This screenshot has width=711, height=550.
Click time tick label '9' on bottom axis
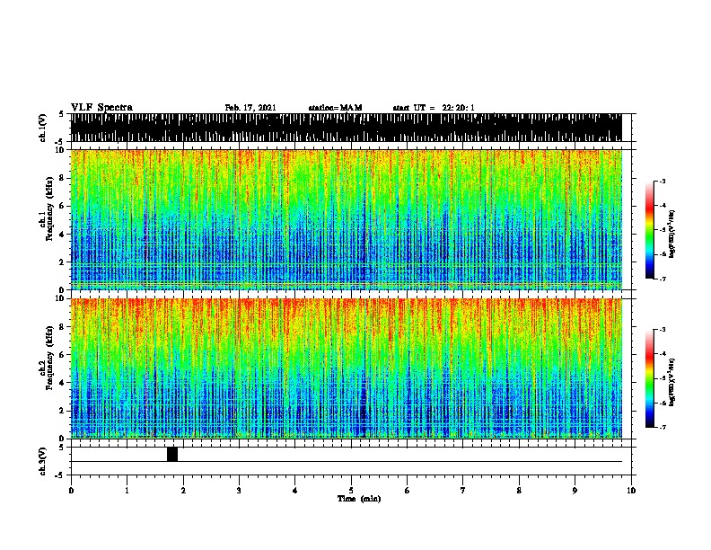tap(575, 491)
